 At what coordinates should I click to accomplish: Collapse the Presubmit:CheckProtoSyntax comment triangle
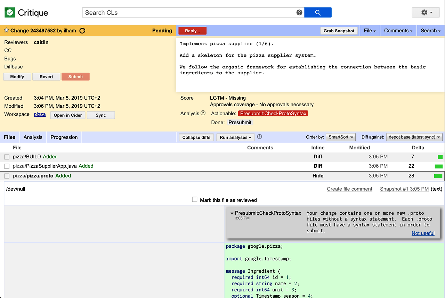(x=231, y=213)
